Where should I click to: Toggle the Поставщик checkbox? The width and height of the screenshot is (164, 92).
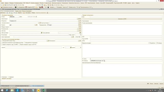pyautogui.click(x=156, y=43)
